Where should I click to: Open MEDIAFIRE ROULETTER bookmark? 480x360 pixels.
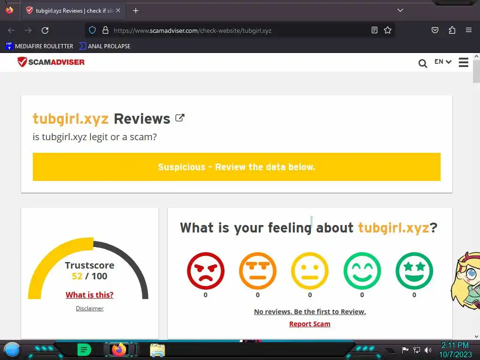(x=39, y=46)
